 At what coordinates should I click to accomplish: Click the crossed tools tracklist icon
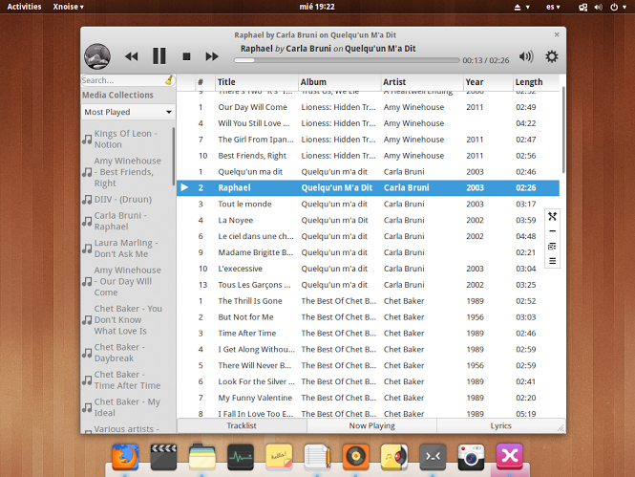552,216
